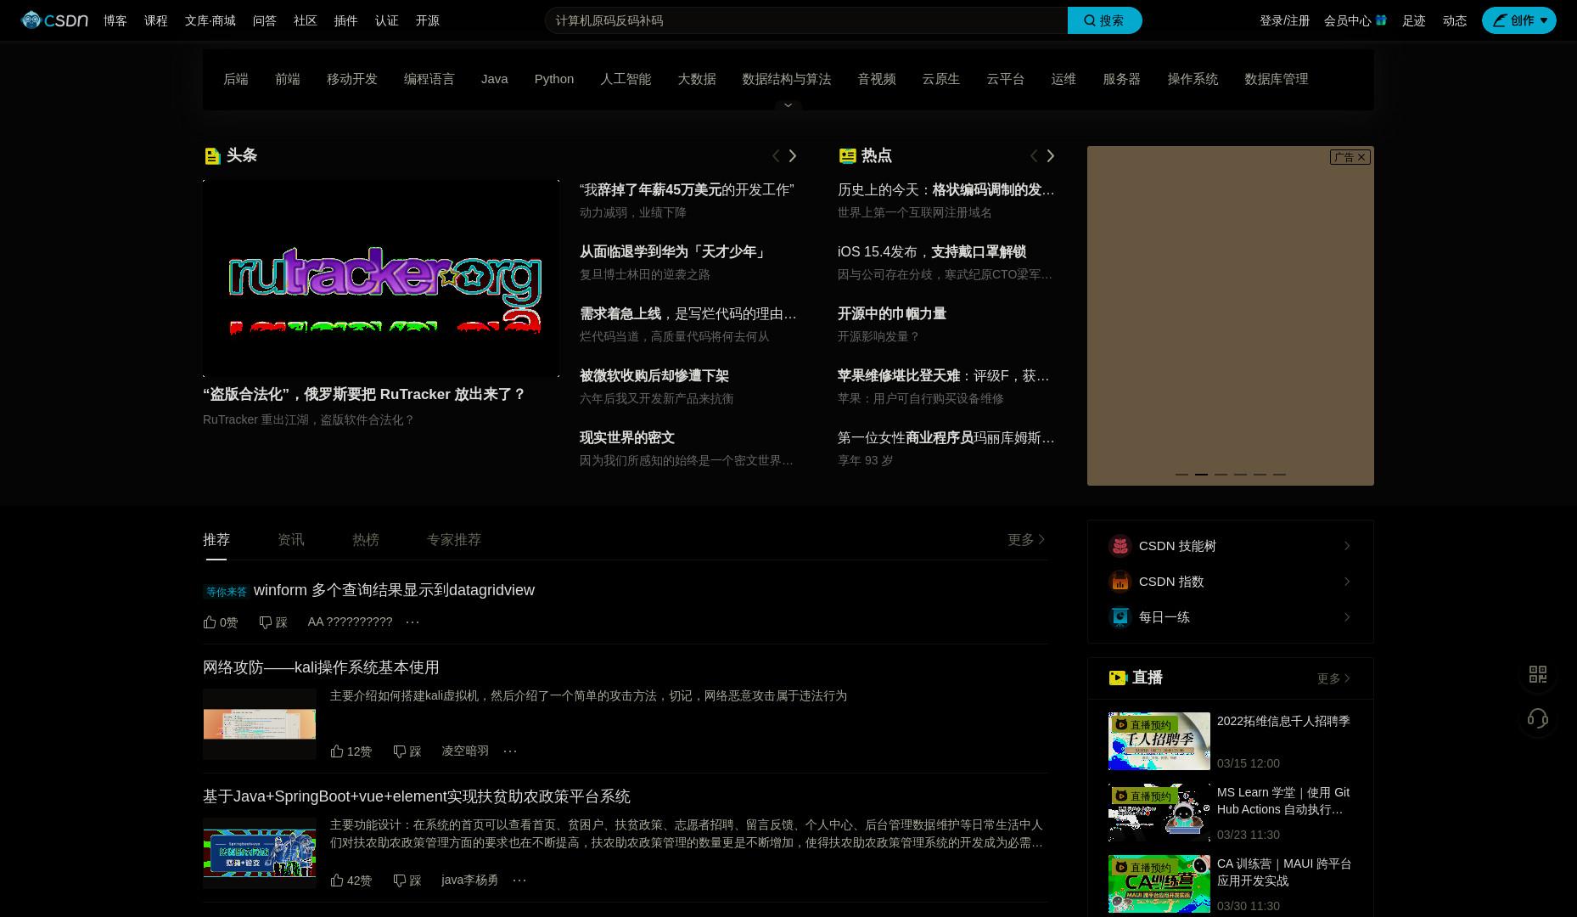The height and width of the screenshot is (917, 1577).
Task: Open the member center gift icon
Action: tap(1381, 20)
